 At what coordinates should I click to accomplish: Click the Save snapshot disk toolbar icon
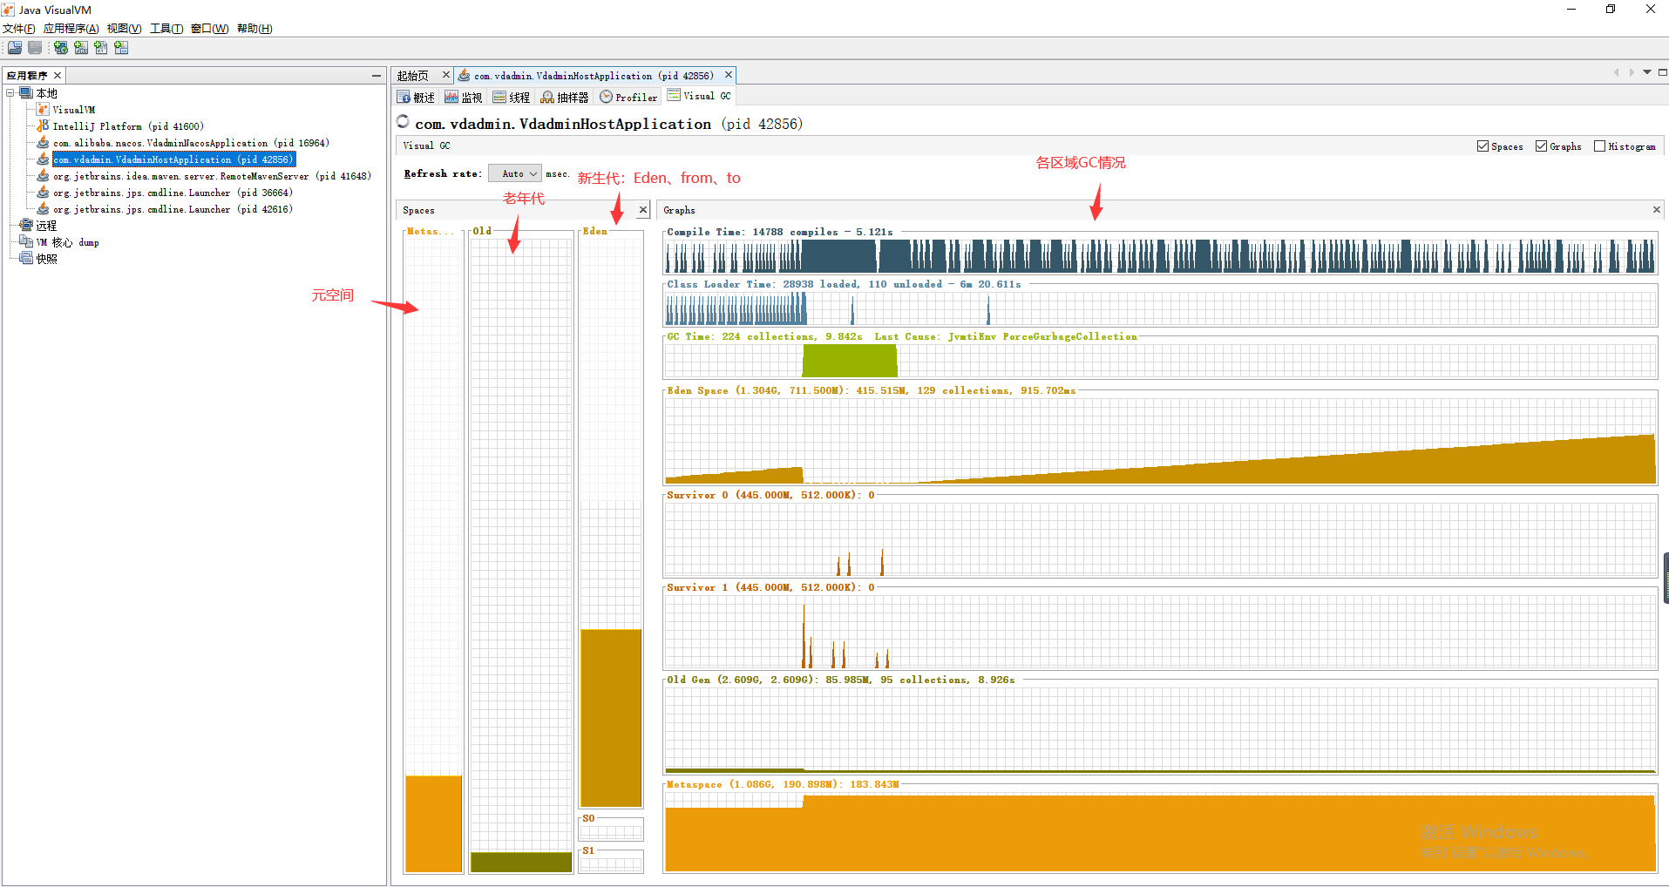[x=35, y=47]
